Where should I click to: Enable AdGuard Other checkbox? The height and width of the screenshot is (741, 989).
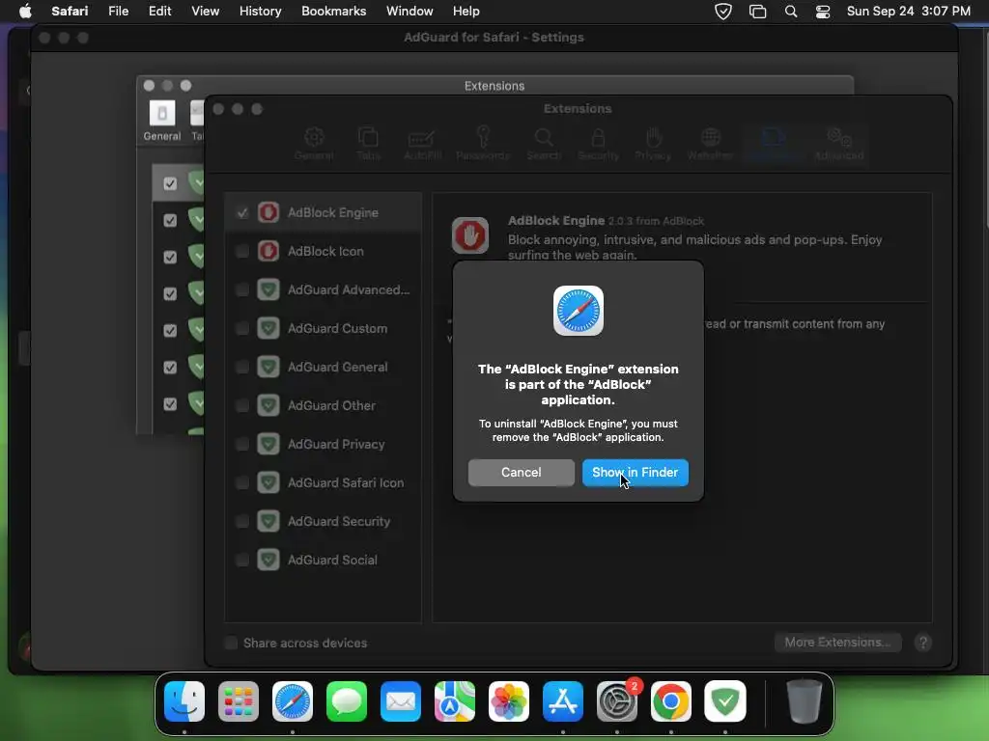coord(242,406)
